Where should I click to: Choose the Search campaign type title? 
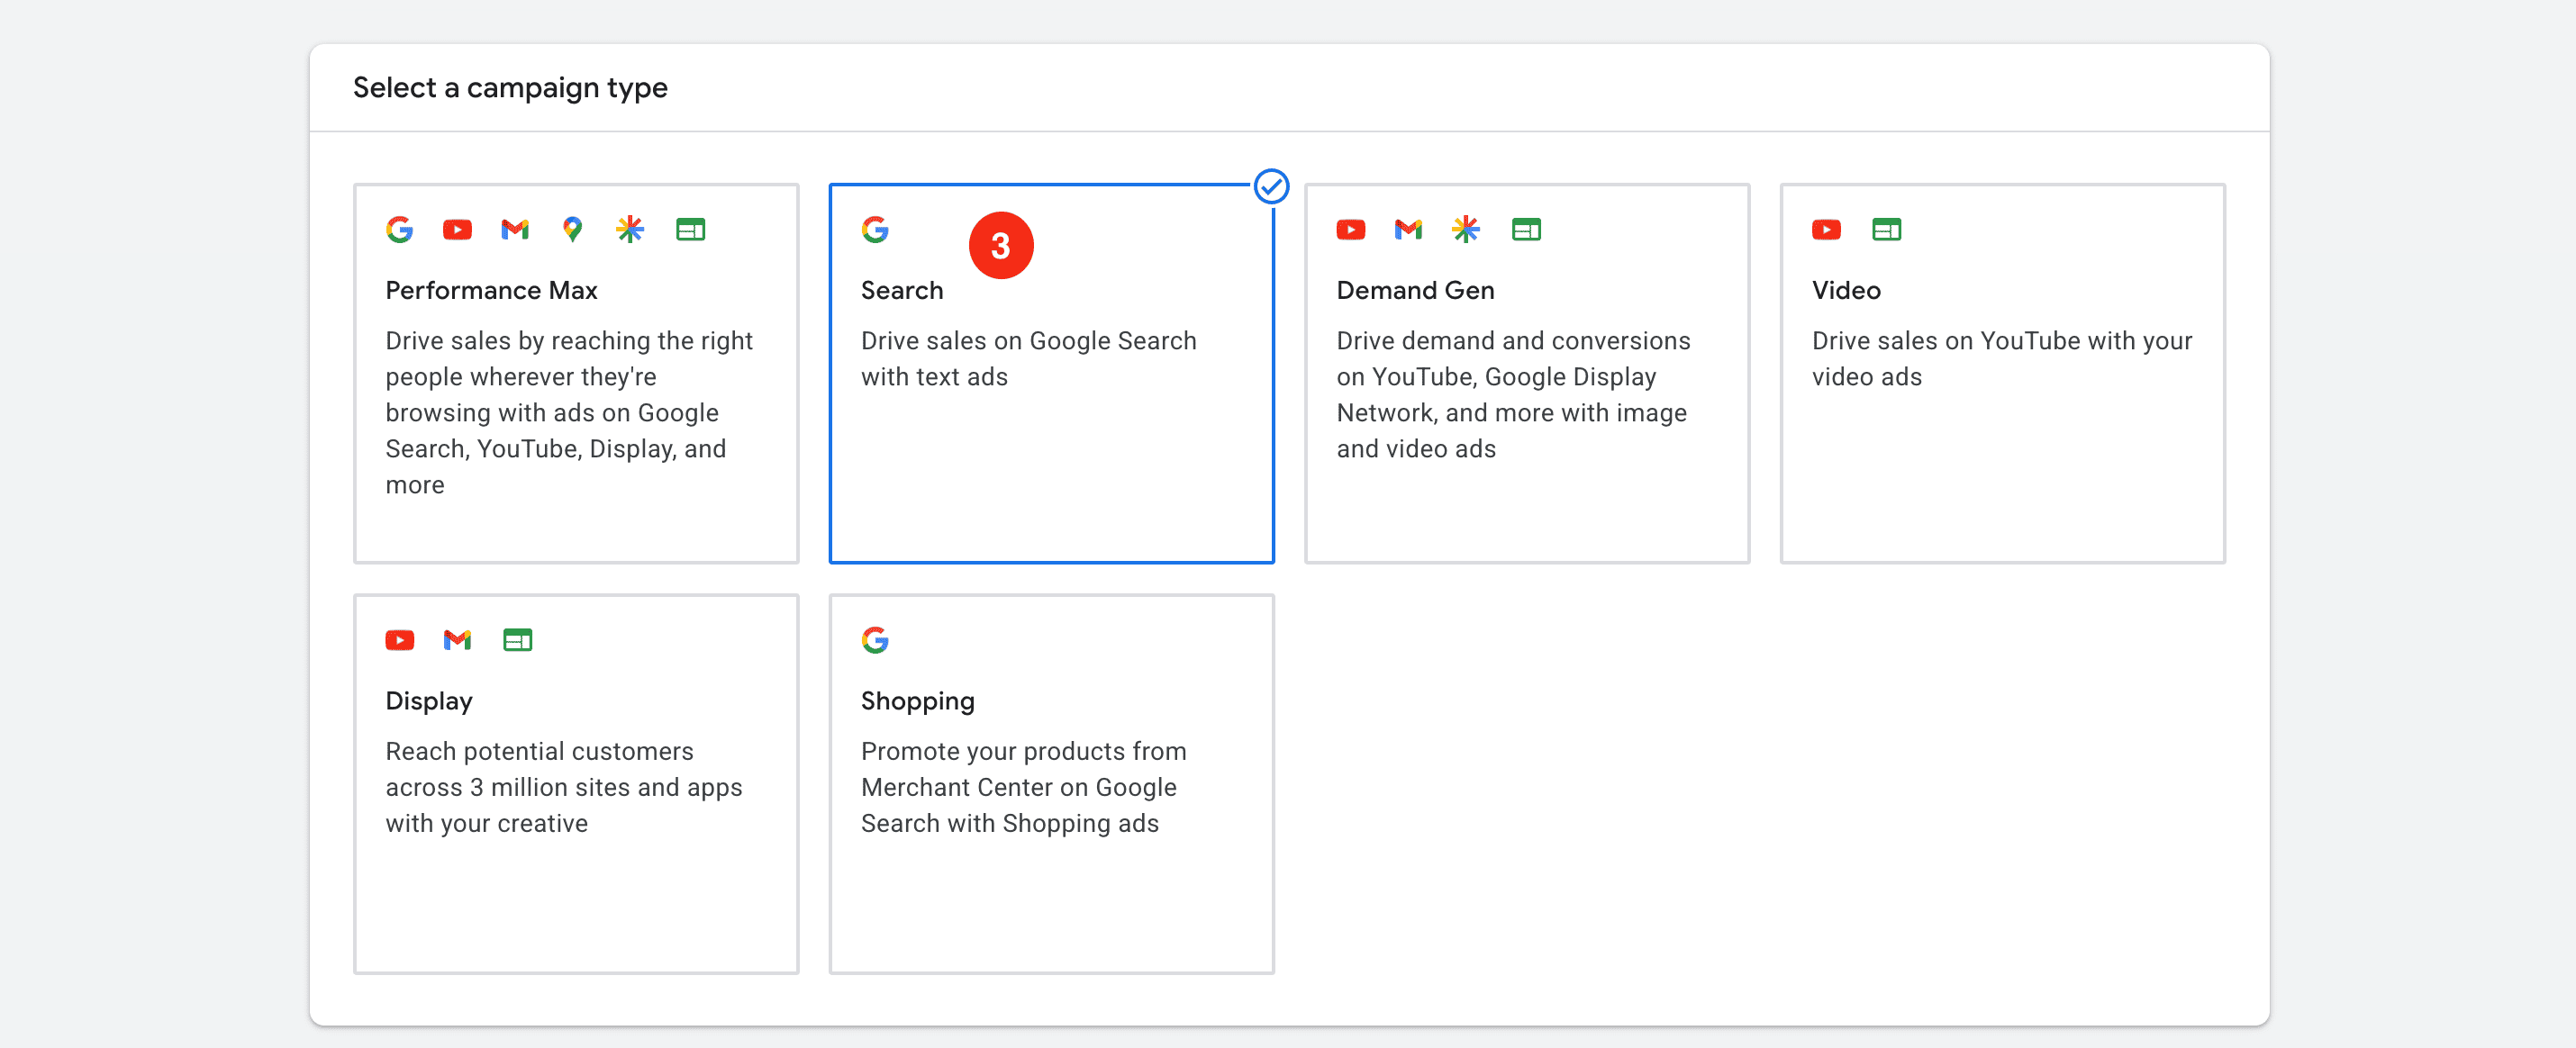(902, 290)
